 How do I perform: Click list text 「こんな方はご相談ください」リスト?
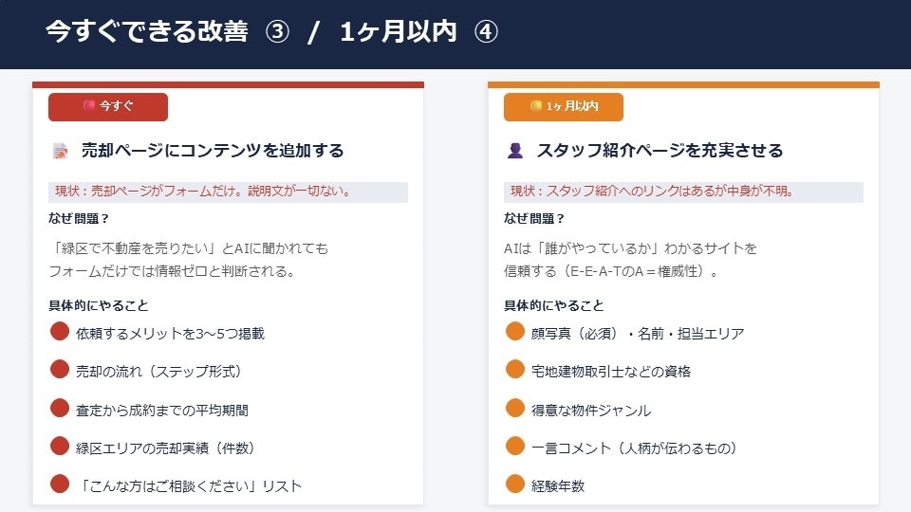click(x=189, y=485)
